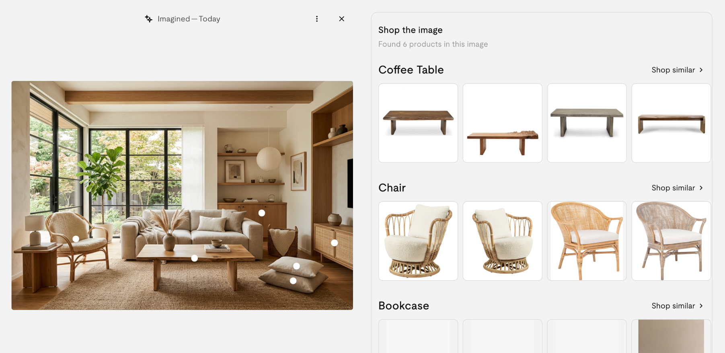Select the hotspot dot on the rattan chair
The height and width of the screenshot is (353, 725).
[x=76, y=239]
